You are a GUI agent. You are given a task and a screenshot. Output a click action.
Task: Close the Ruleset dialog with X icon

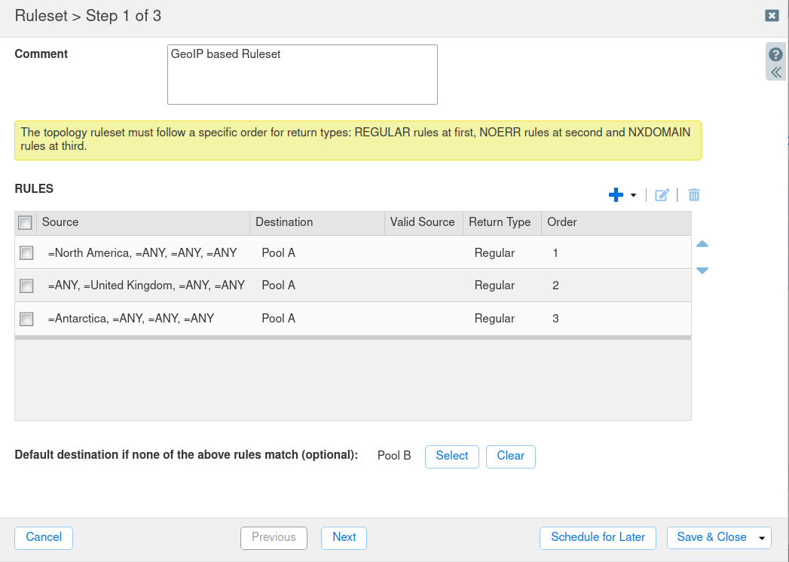coord(772,15)
